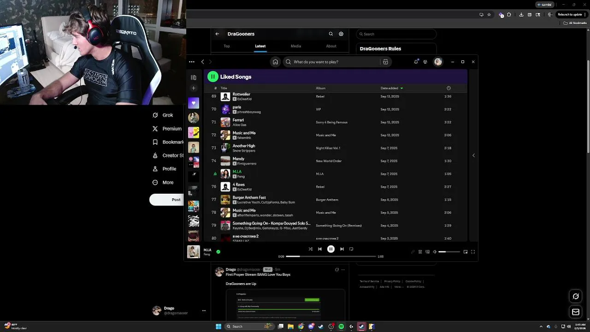This screenshot has width=590, height=332.
Task: Click the X sidebar Search field
Action: [x=396, y=34]
